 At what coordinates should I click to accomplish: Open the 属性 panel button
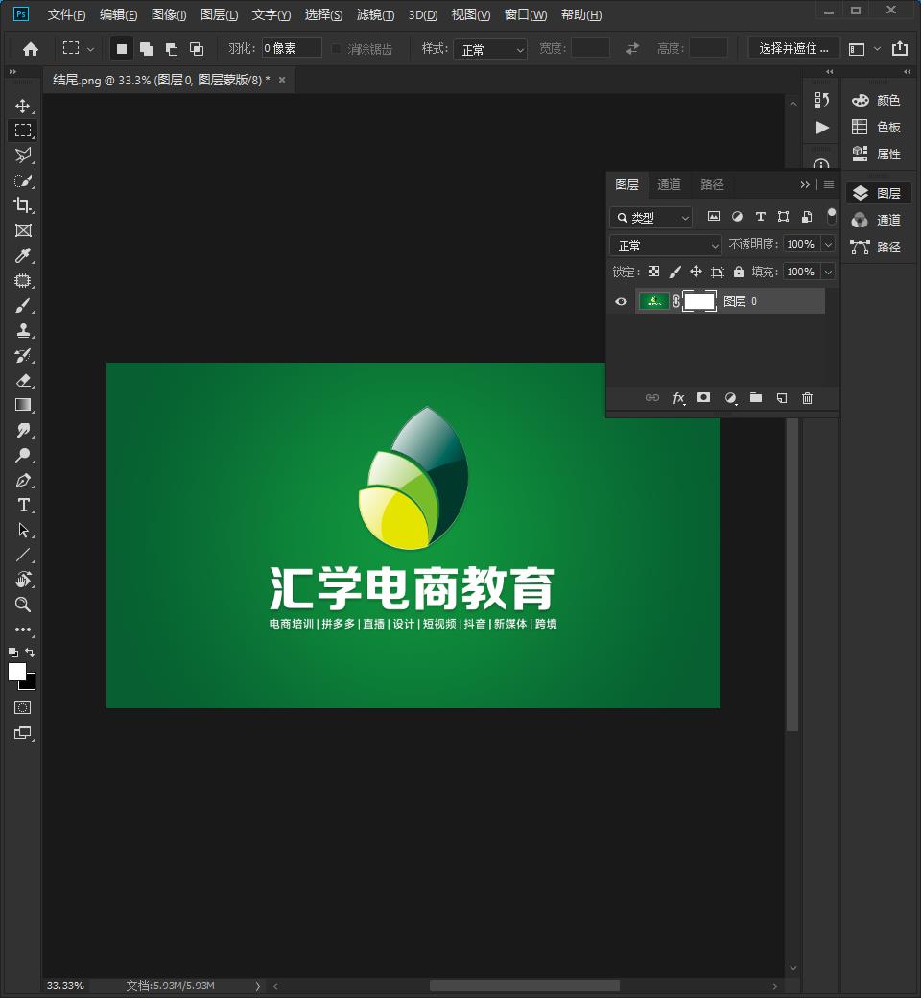coord(877,154)
